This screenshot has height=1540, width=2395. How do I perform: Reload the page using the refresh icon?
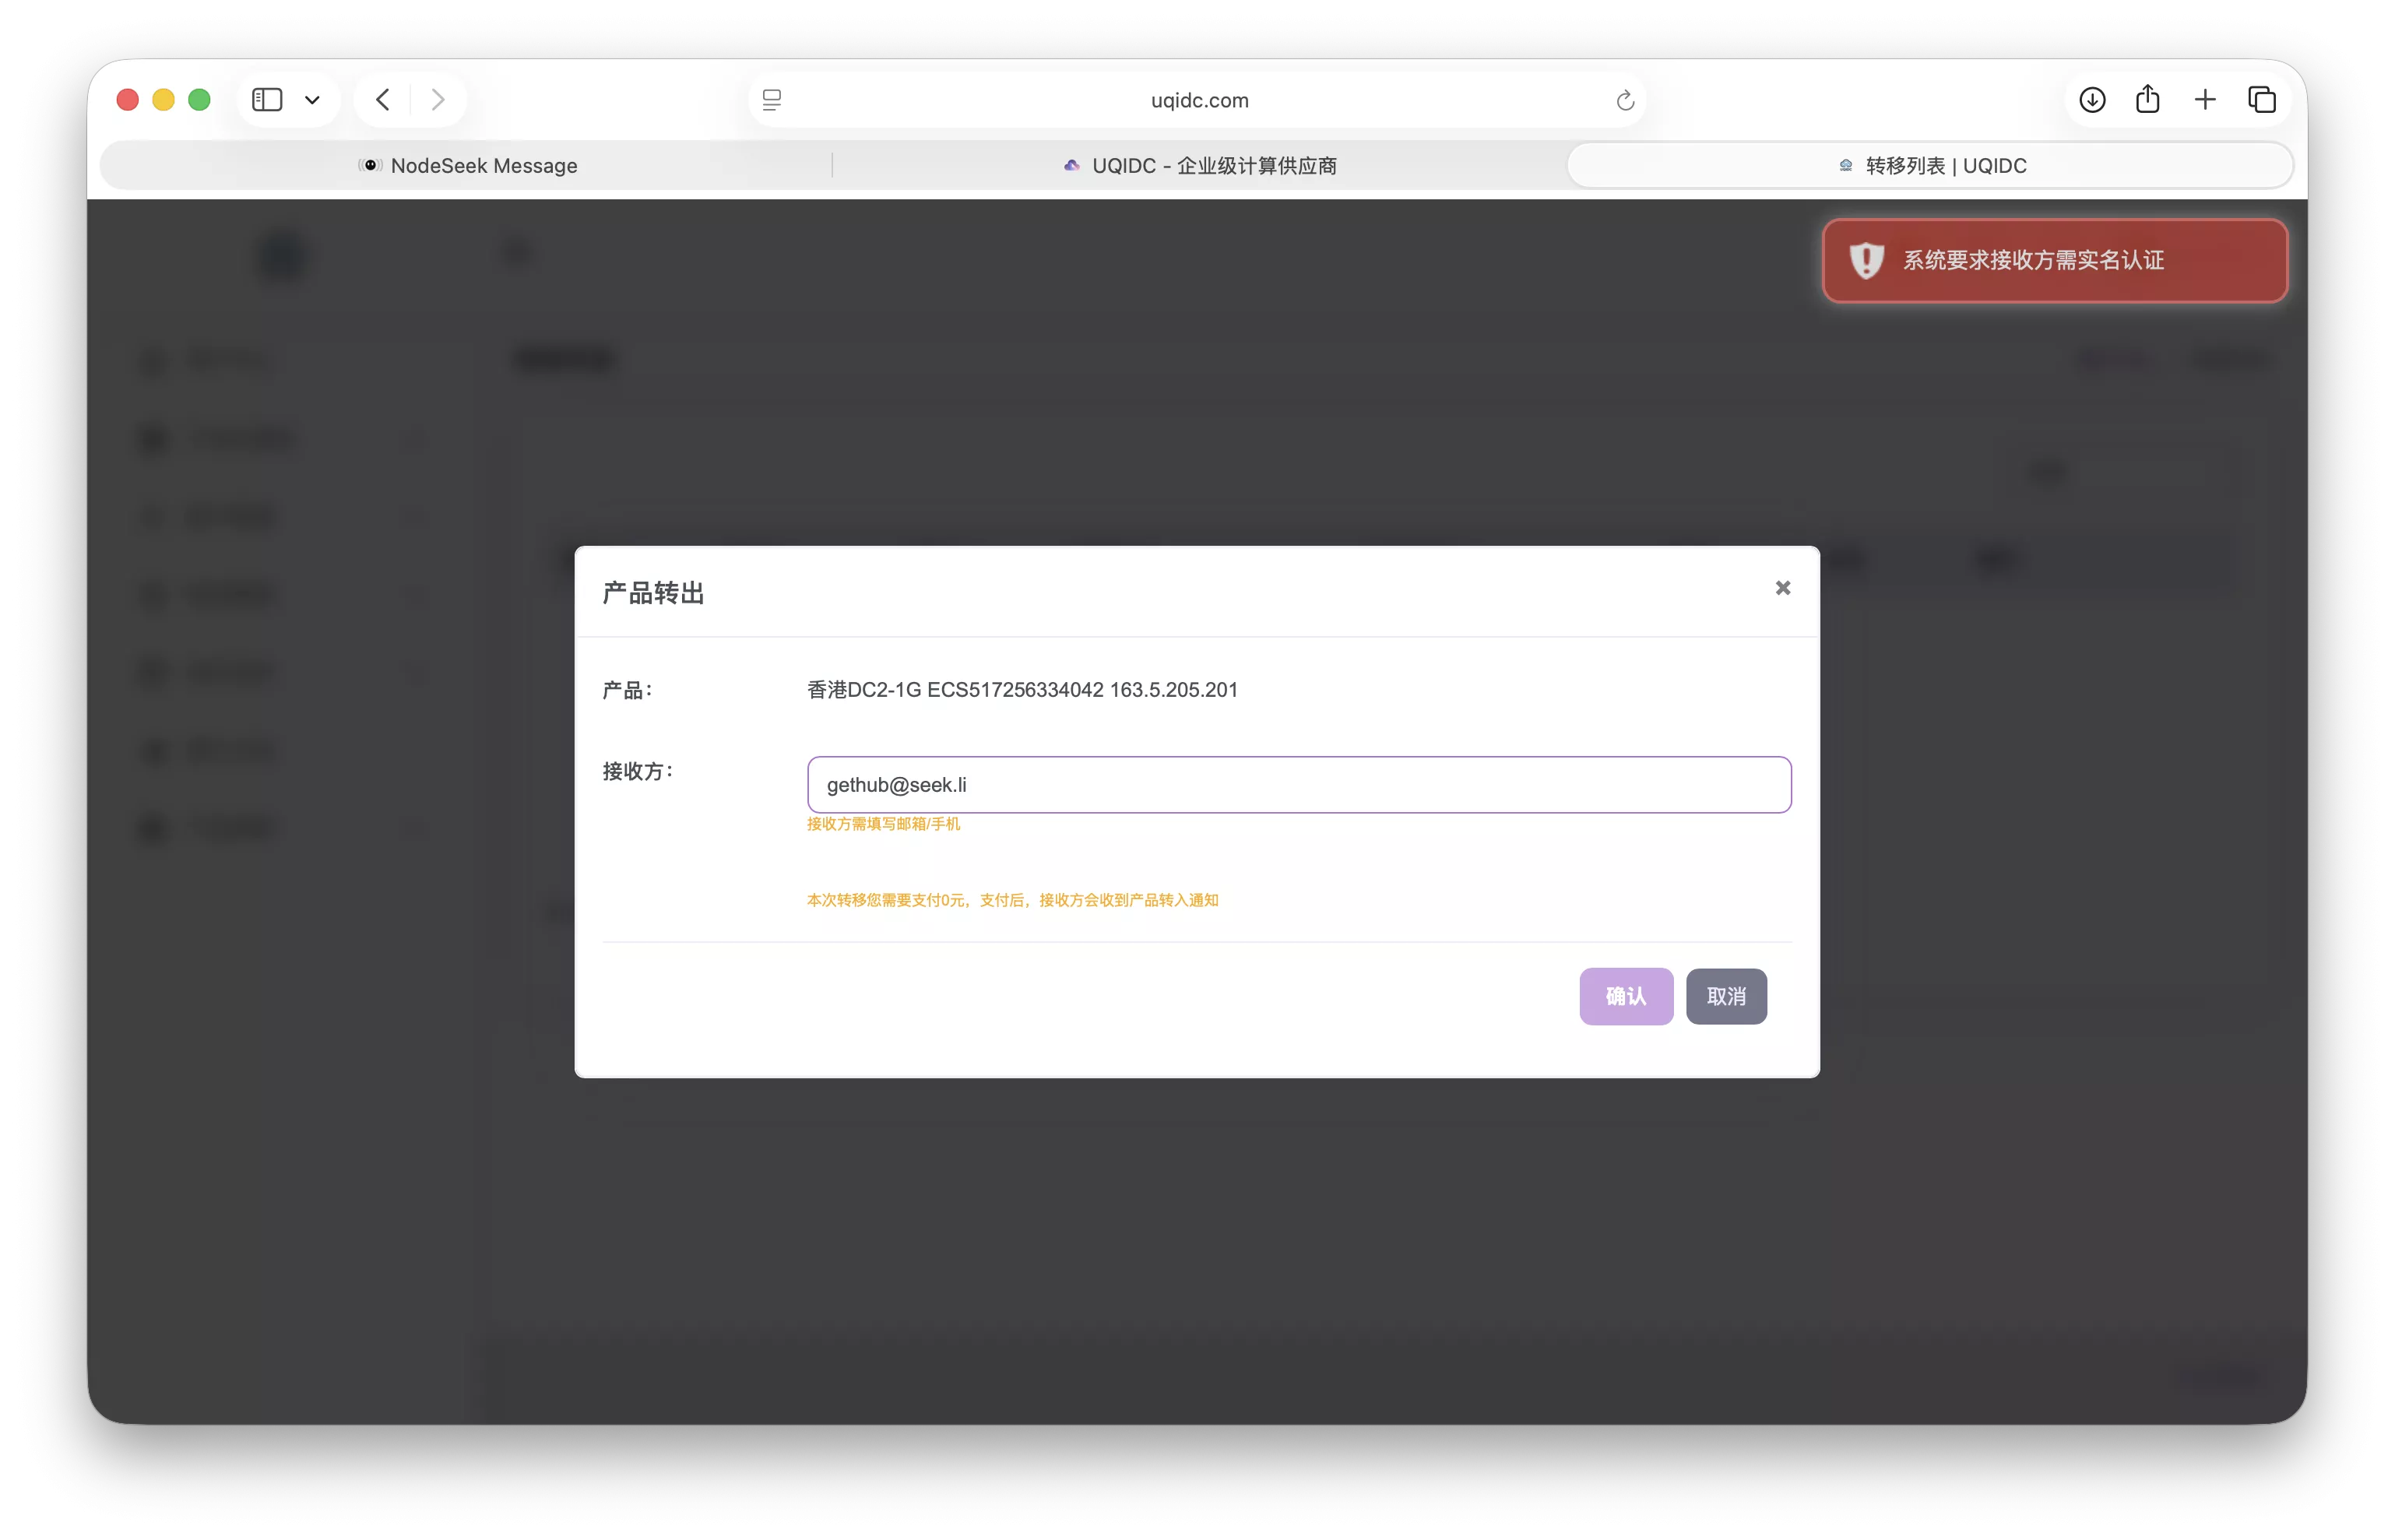pos(1625,100)
